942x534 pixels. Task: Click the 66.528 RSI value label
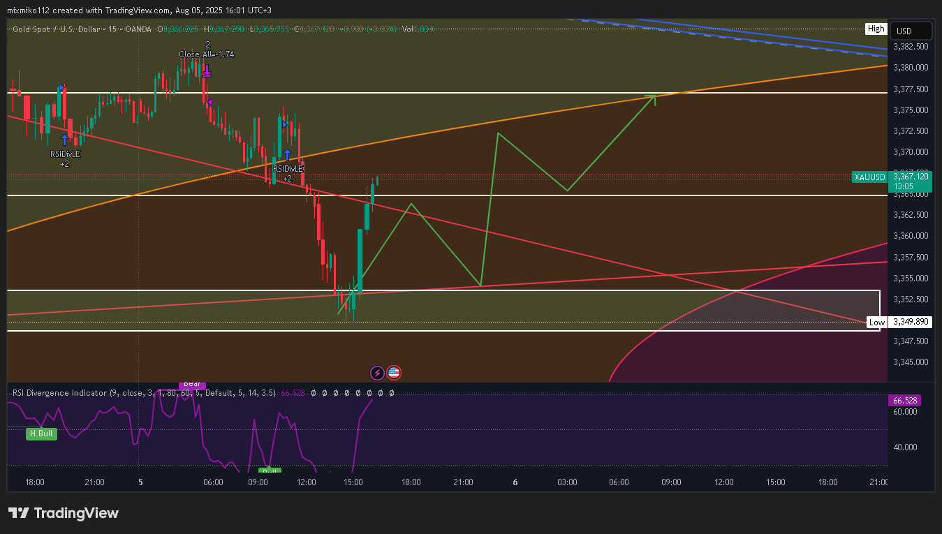[905, 400]
